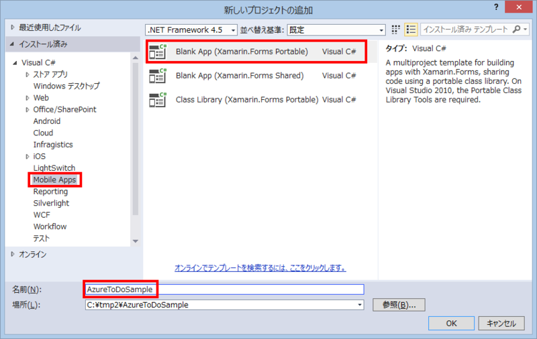Click the オンラインでテンプレートを検索 link
Screen dimensions: 537x339
click(x=260, y=268)
